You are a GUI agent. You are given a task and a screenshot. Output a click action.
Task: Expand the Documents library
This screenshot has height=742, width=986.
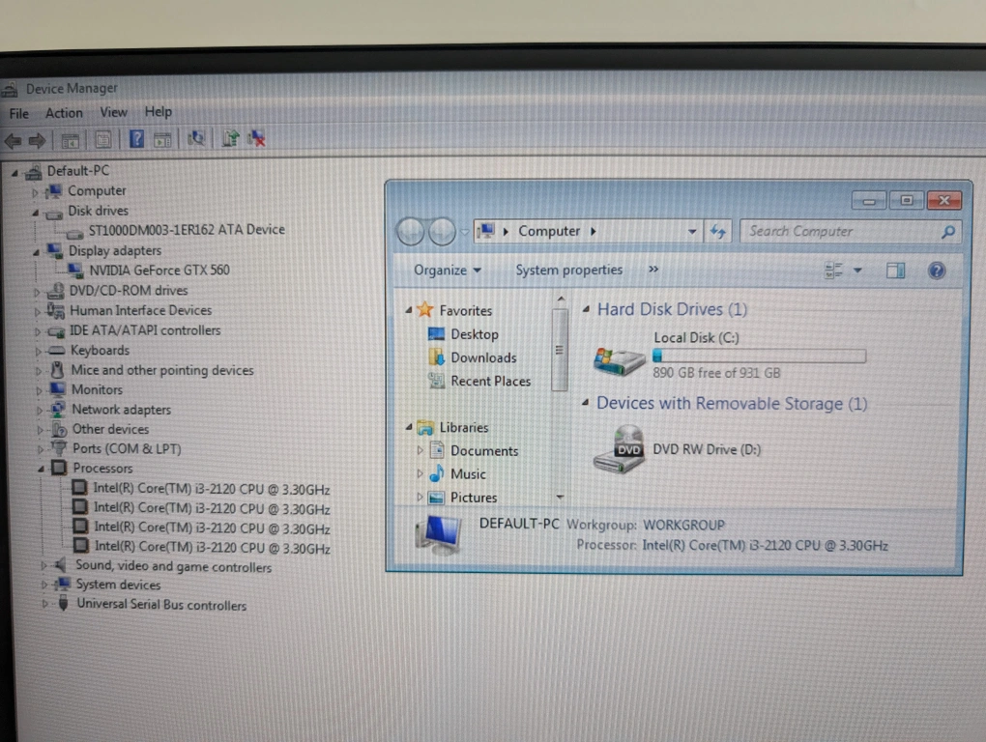[x=420, y=450]
